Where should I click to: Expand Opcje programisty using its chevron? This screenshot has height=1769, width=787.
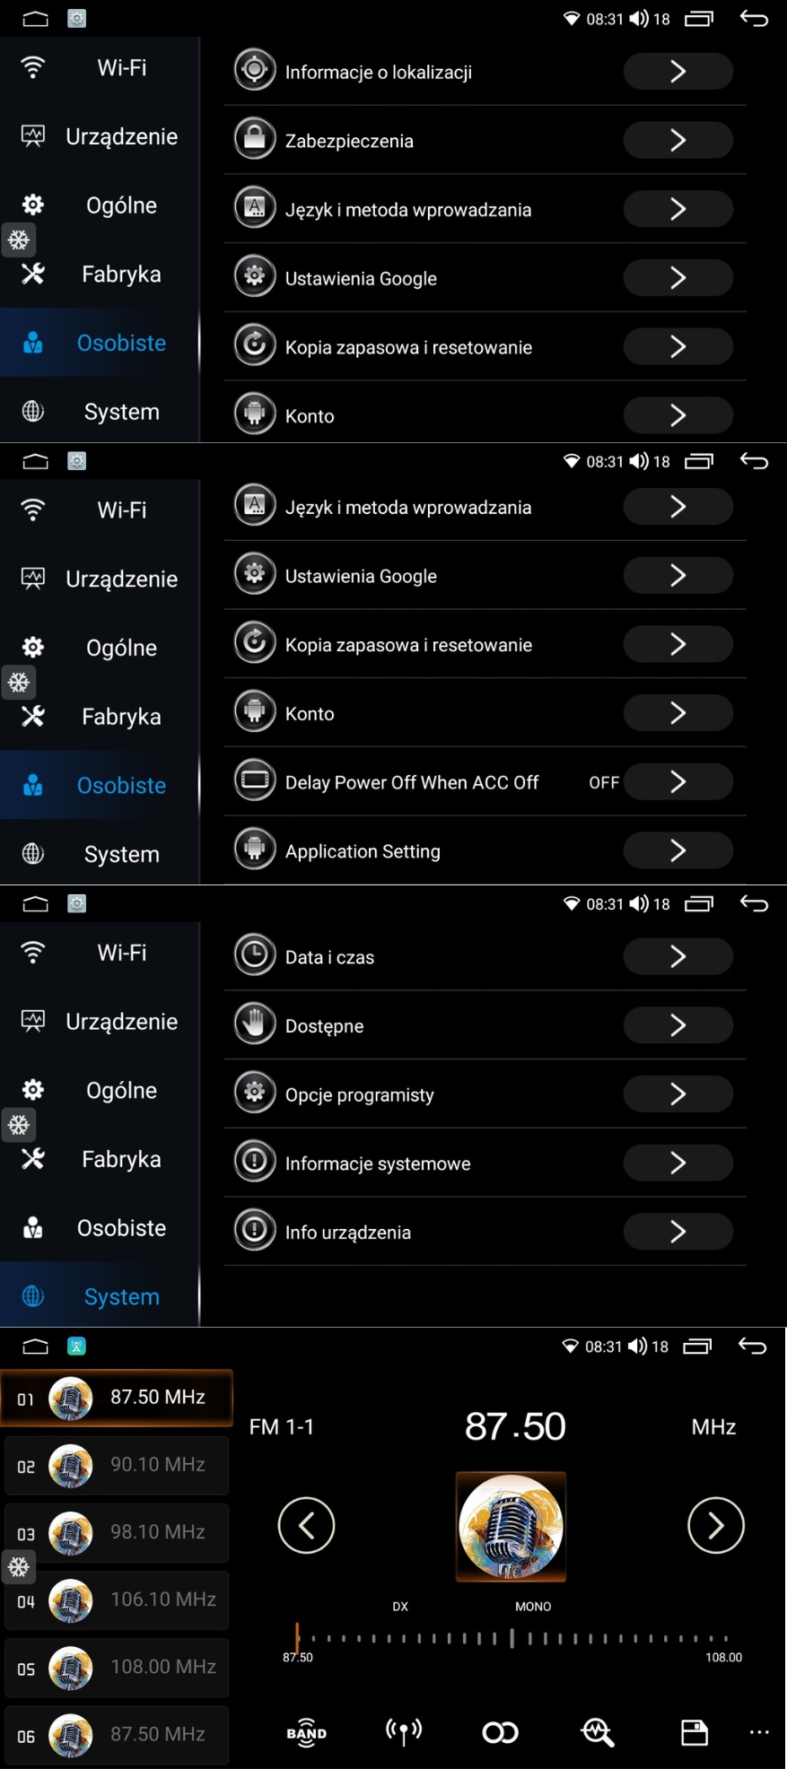coord(678,1094)
